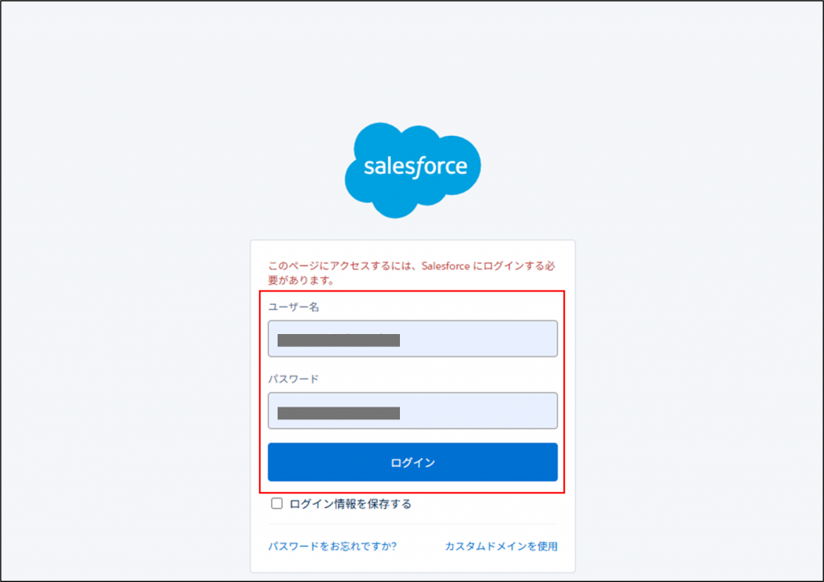The height and width of the screenshot is (582, 824).
Task: Click the パスワード input field
Action: (x=412, y=411)
